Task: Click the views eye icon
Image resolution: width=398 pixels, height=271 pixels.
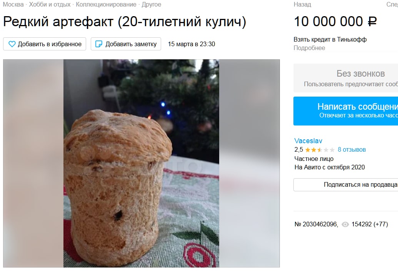Action: point(345,224)
